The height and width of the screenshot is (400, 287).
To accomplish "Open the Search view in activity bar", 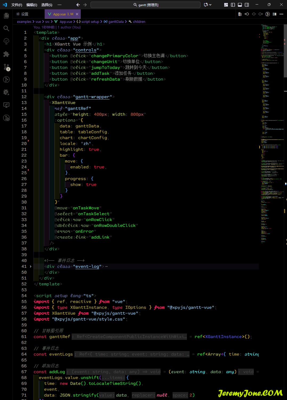I will (6, 28).
